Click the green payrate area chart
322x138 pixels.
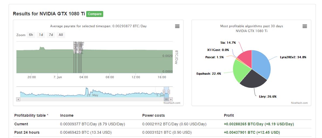[x=95, y=62]
